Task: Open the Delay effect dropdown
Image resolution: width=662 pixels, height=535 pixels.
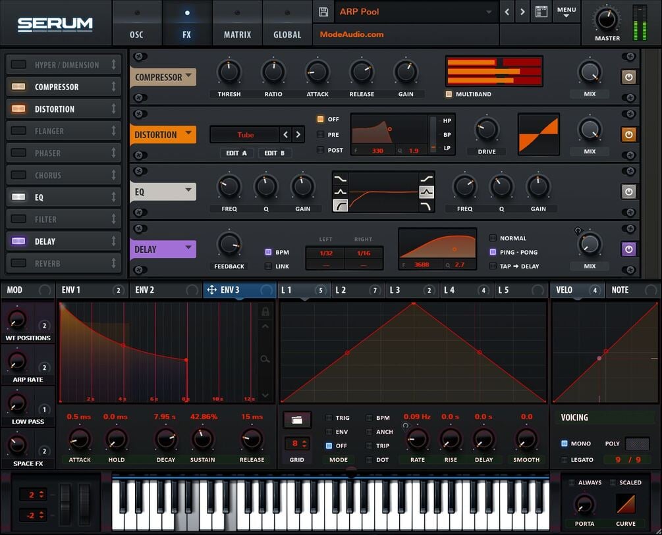Action: (x=163, y=249)
